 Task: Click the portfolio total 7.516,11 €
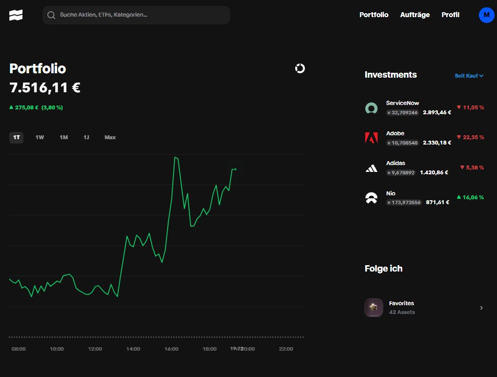coord(44,88)
